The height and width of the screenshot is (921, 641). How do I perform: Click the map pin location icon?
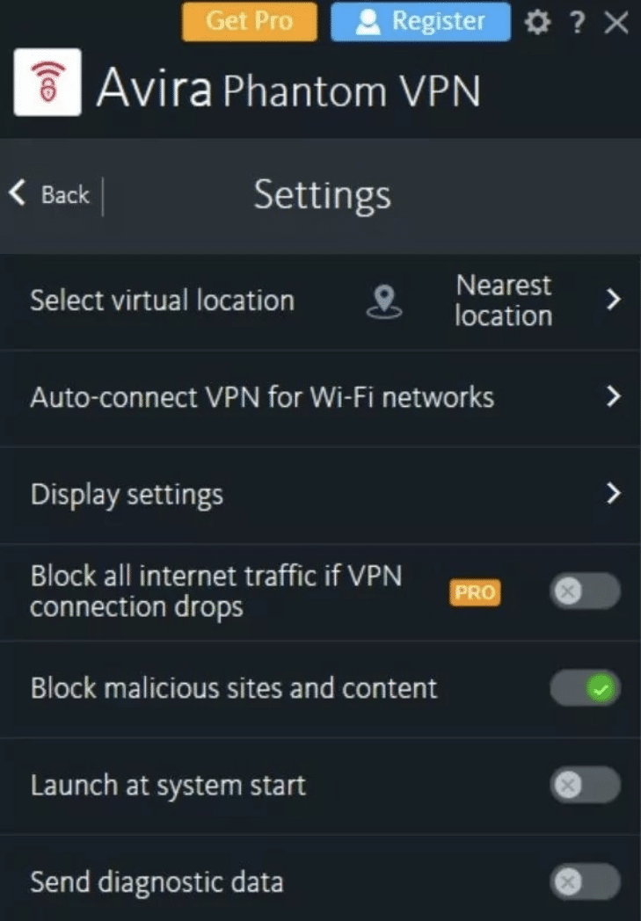click(x=384, y=301)
